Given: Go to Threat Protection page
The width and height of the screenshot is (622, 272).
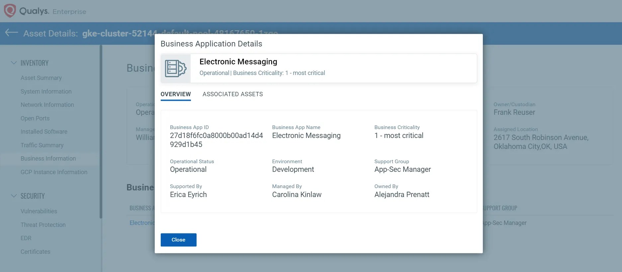Looking at the screenshot, I should click(x=43, y=225).
